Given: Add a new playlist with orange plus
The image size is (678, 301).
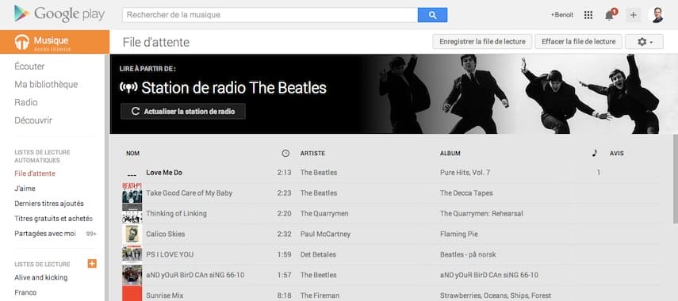Looking at the screenshot, I should pyautogui.click(x=92, y=264).
